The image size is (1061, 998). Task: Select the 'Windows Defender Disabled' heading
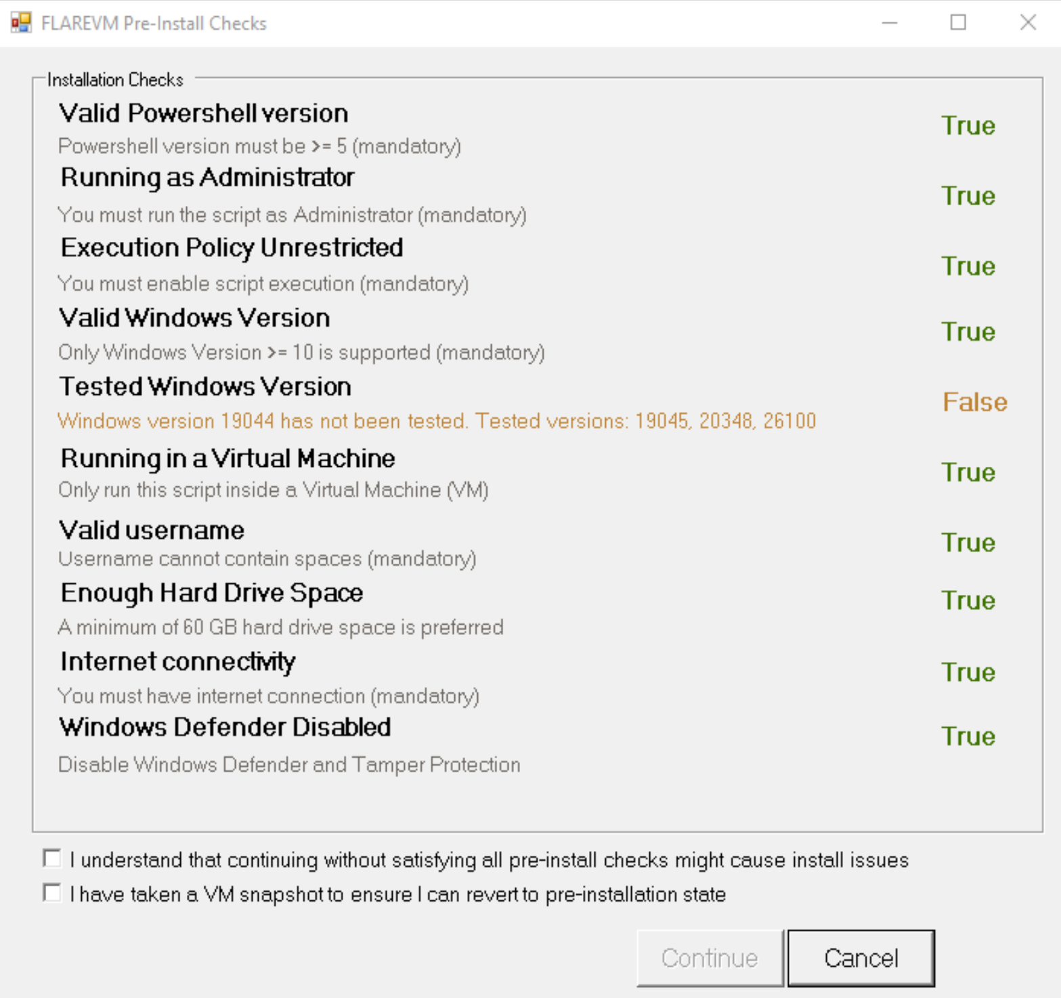[x=225, y=727]
